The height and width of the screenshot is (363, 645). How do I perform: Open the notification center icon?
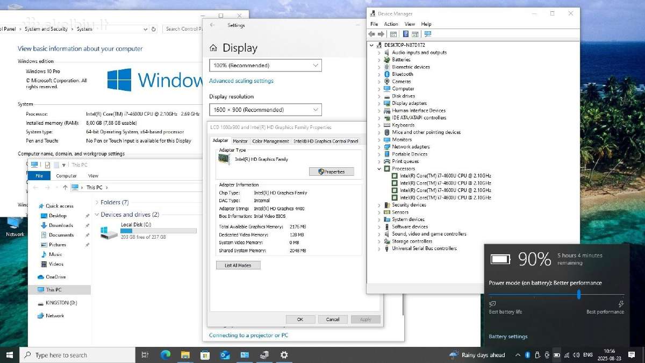click(x=632, y=355)
